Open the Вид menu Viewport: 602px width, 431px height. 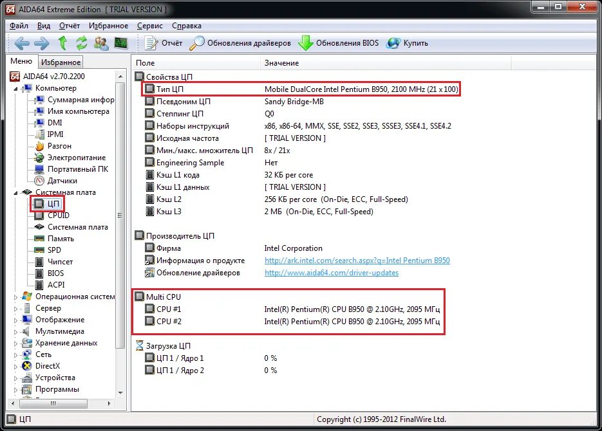[x=44, y=26]
